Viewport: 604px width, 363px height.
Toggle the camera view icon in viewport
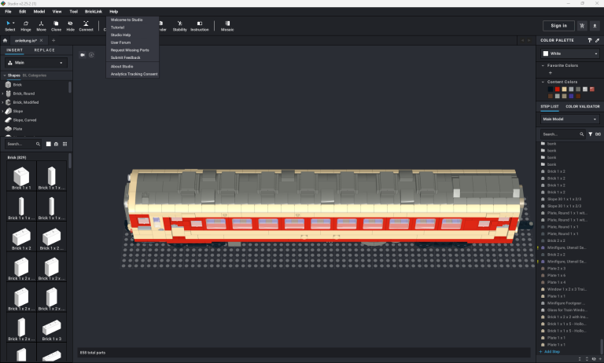[83, 54]
